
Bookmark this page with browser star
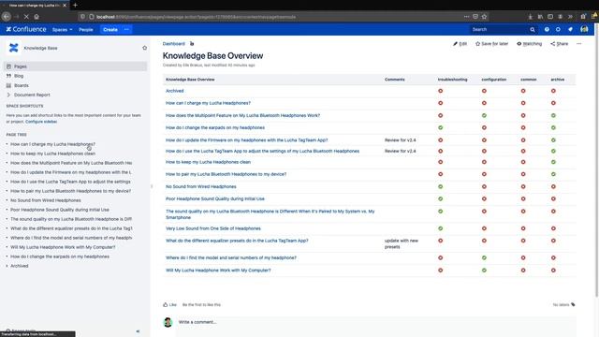pos(484,17)
